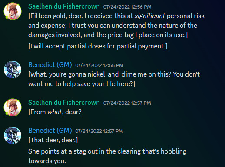Select the '[That deer, dear.]' message
The width and height of the screenshot is (225, 167).
point(53,140)
